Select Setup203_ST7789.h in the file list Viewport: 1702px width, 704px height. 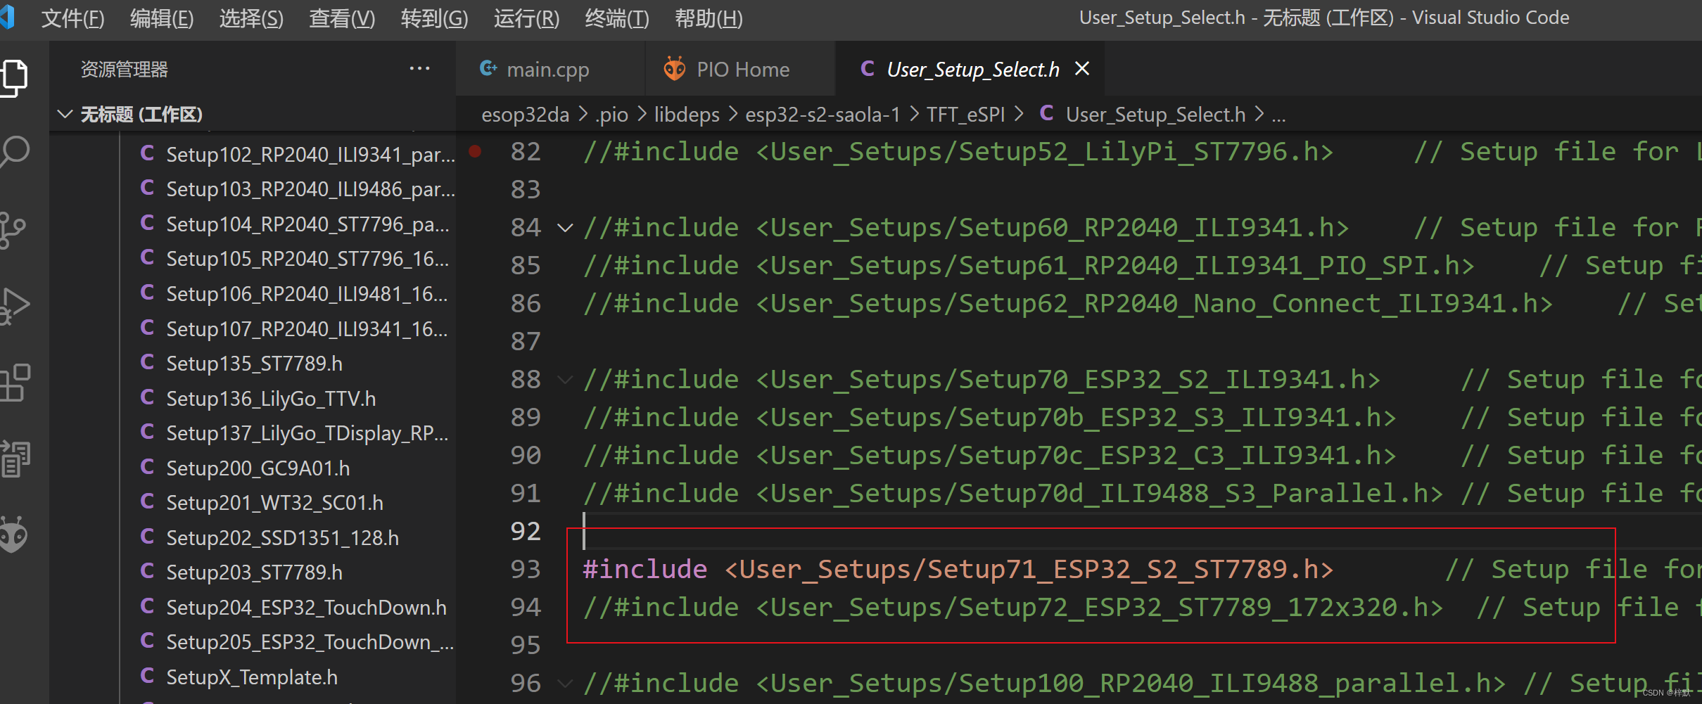click(x=253, y=572)
